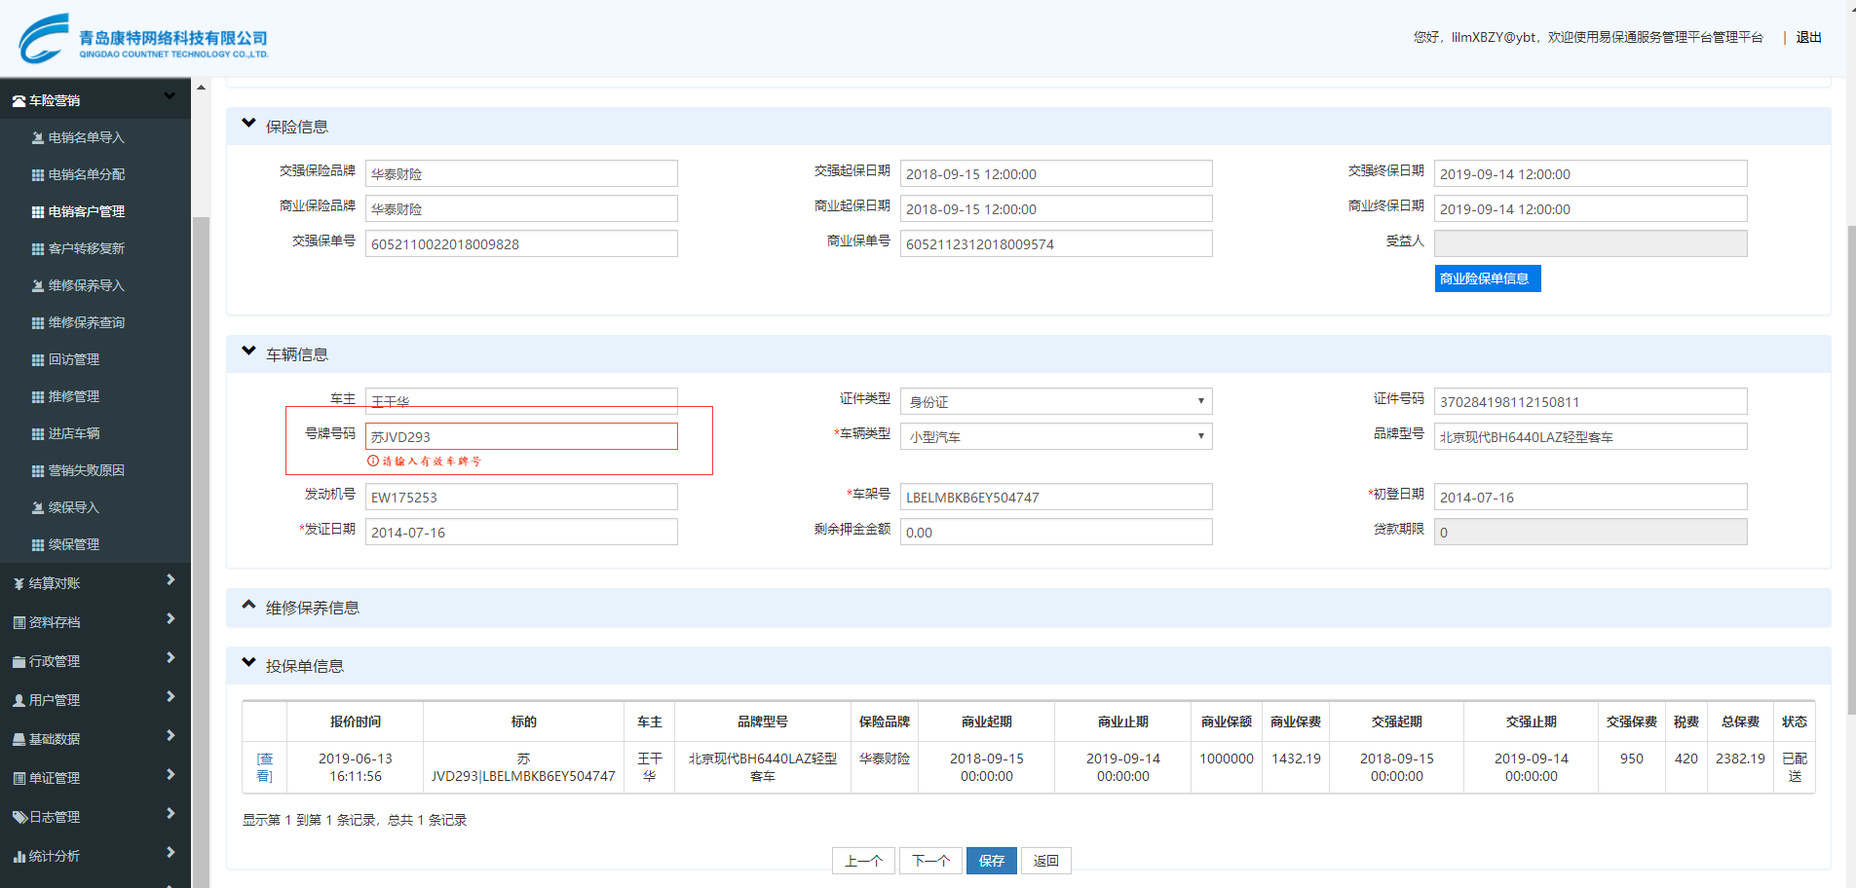Click the phone icon beside 车险营销
This screenshot has width=1856, height=888.
19,101
